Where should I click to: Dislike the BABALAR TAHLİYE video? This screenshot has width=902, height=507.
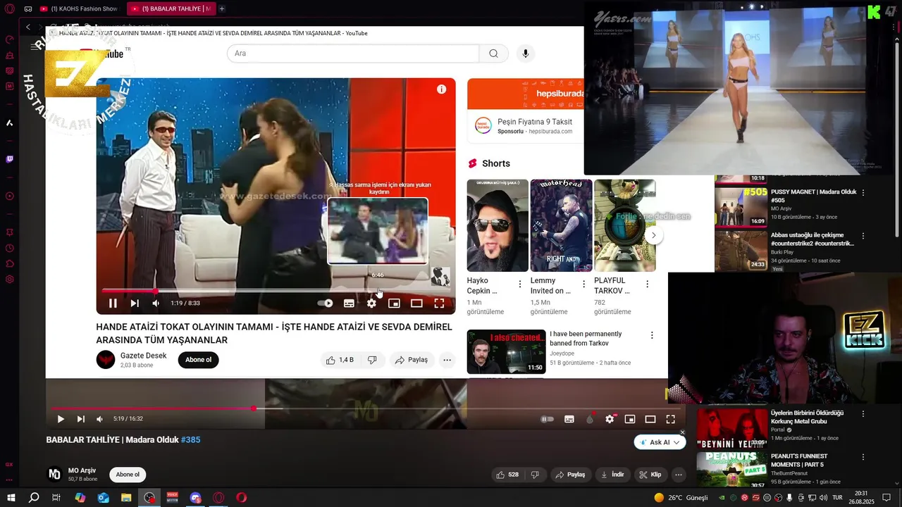[535, 475]
